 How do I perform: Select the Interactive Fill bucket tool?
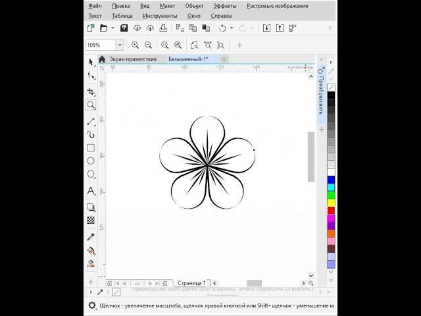91,250
